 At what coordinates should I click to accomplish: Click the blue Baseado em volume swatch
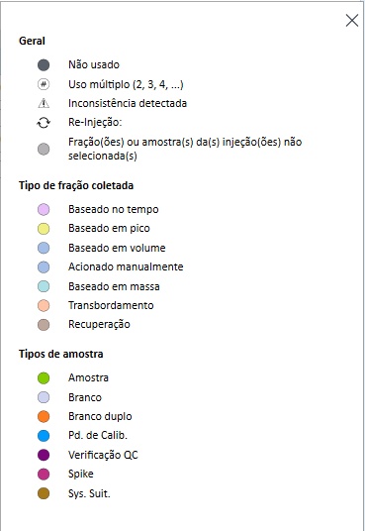(x=44, y=248)
